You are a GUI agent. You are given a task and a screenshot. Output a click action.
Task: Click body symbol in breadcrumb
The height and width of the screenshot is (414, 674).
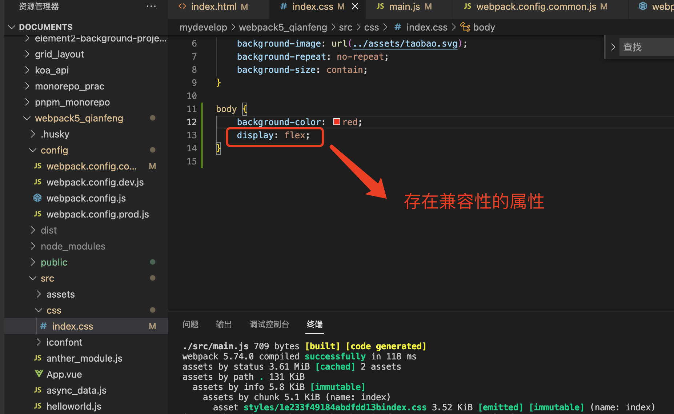point(484,27)
